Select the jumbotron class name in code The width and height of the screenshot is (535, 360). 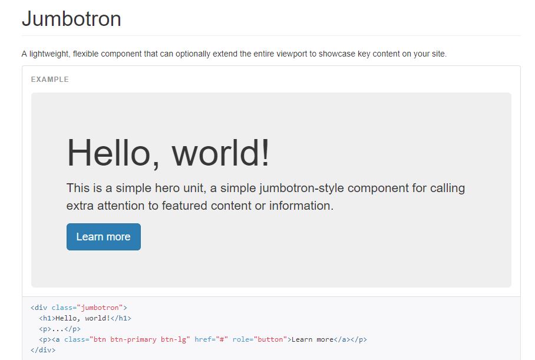coord(101,307)
